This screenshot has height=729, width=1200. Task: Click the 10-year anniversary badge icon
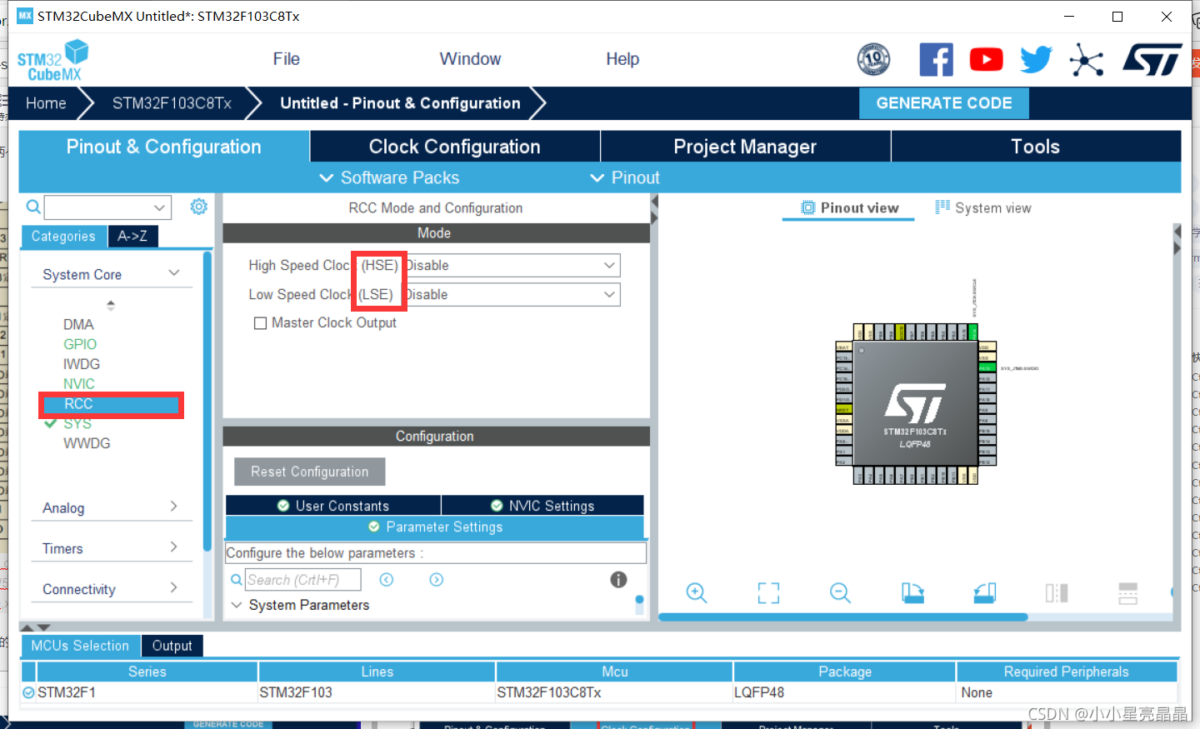tap(873, 59)
